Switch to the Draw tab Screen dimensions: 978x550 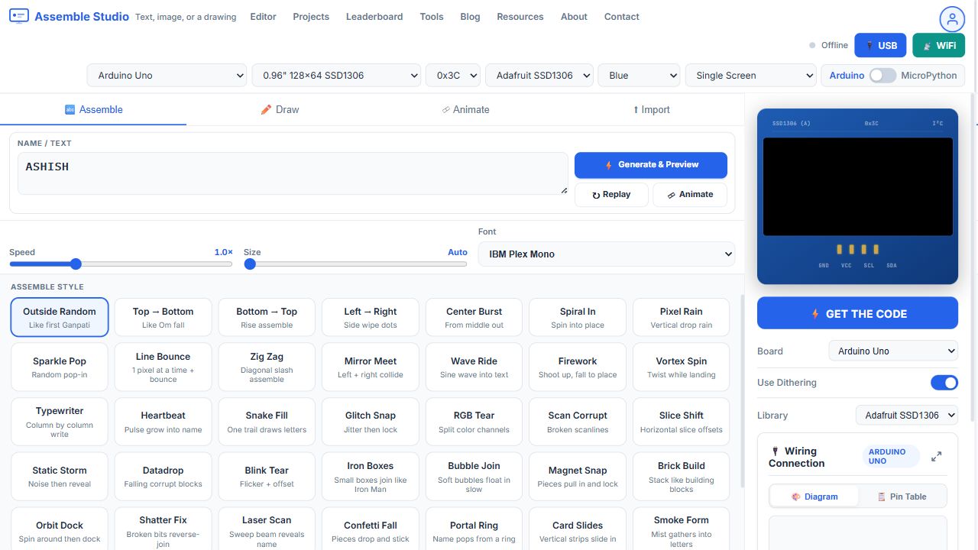coord(280,109)
